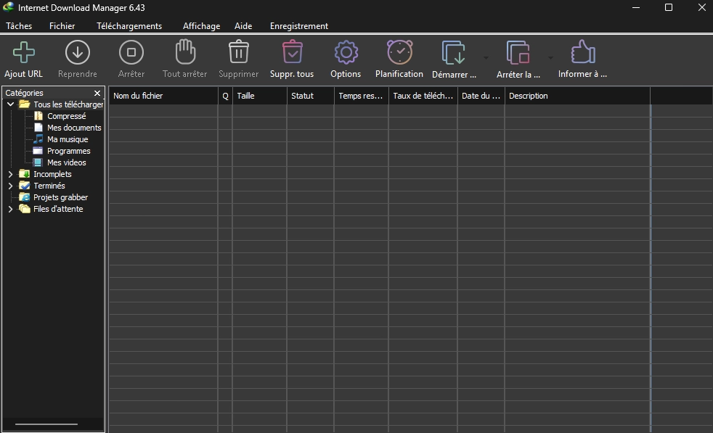This screenshot has width=713, height=433.
Task: Click the Catégories panel horizontal scrollbar
Action: point(46,424)
